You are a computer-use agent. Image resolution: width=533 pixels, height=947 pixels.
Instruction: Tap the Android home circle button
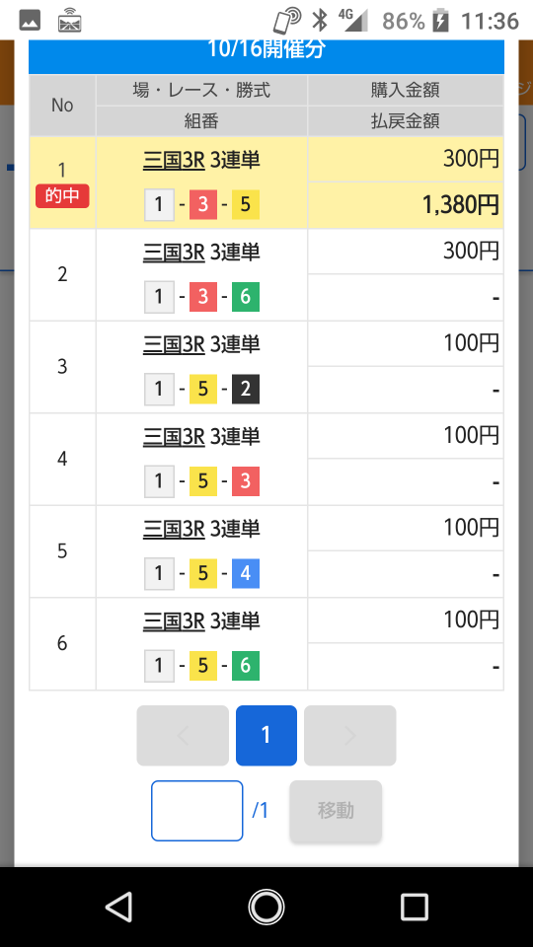[266, 908]
